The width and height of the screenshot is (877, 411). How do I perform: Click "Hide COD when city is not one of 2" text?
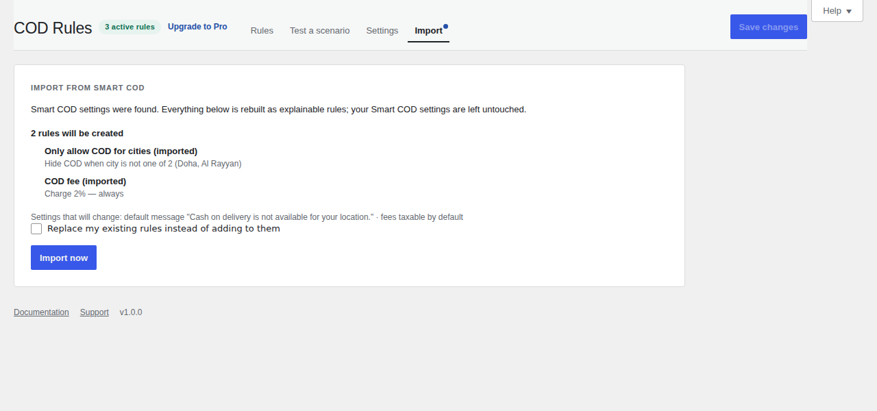143,164
